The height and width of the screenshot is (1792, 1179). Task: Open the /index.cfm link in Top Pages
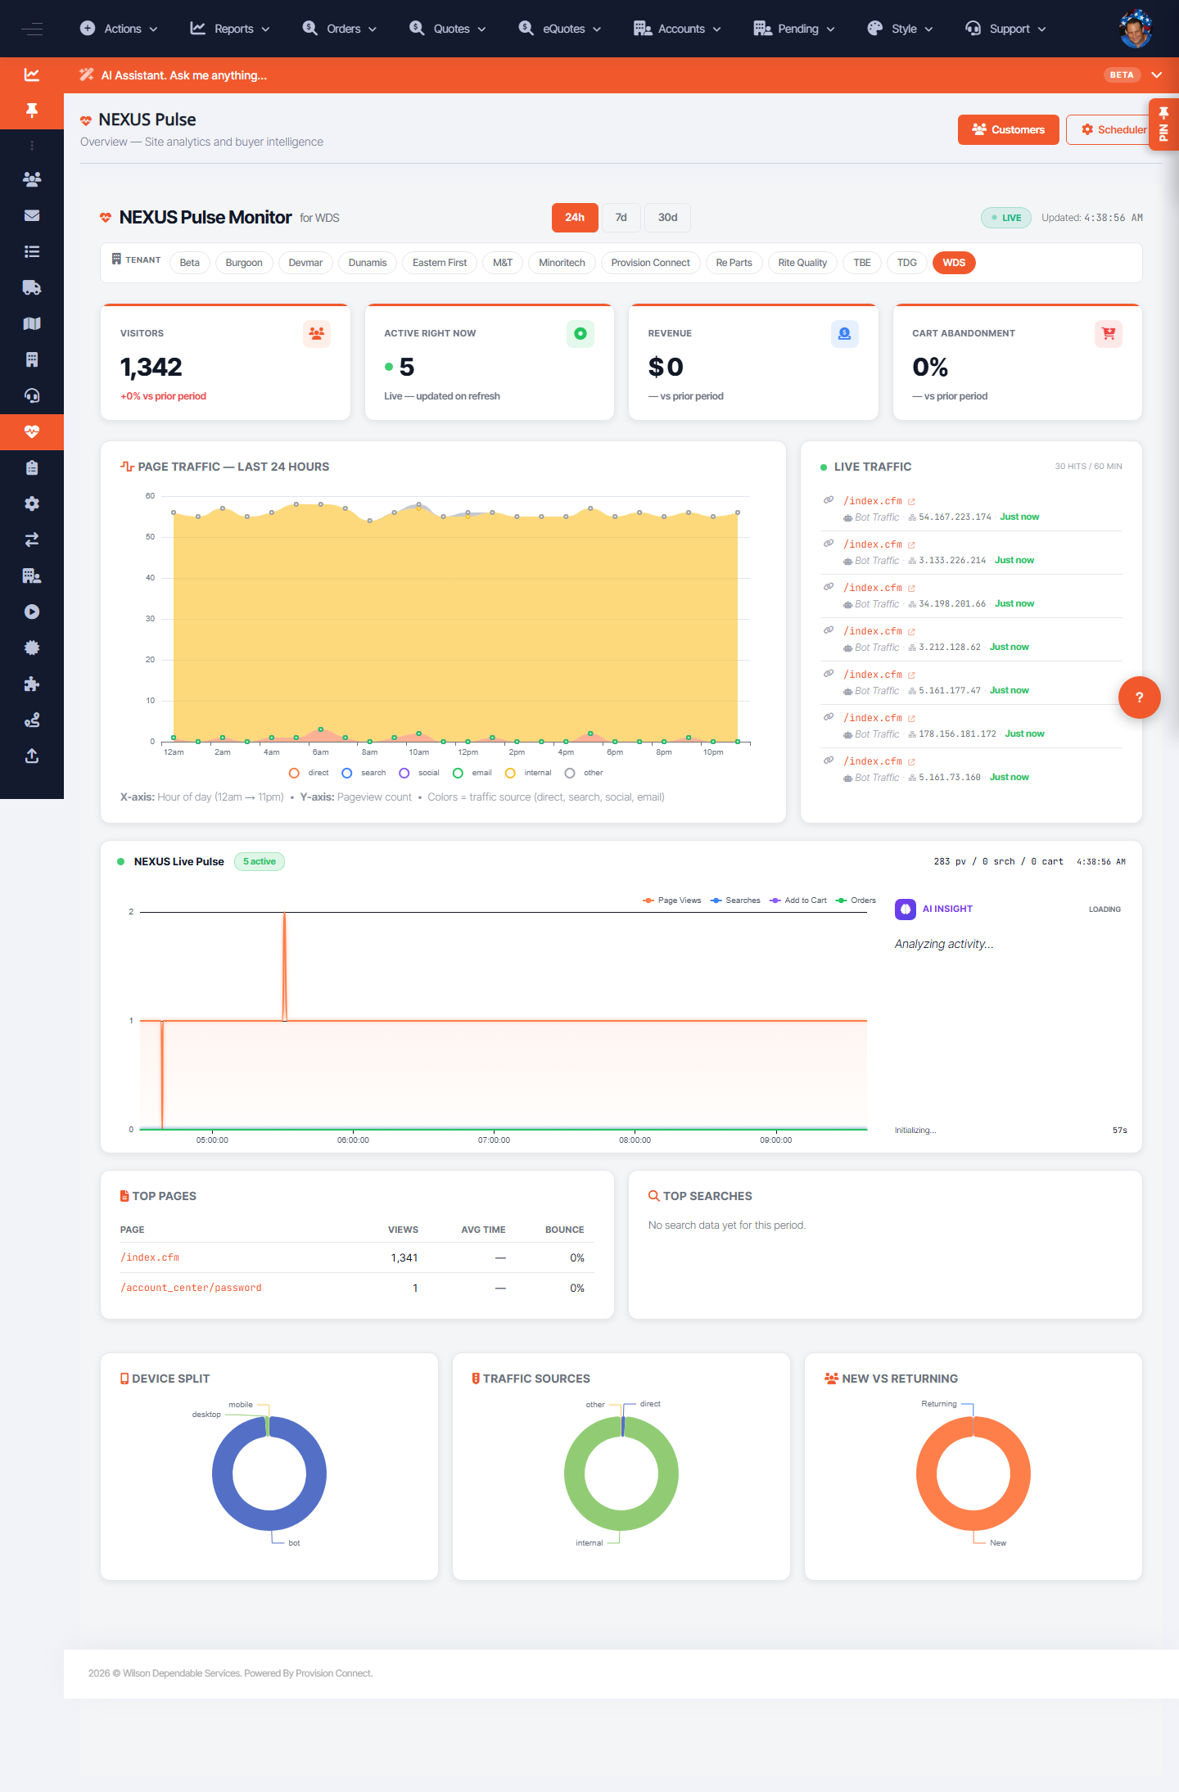pyautogui.click(x=150, y=1257)
